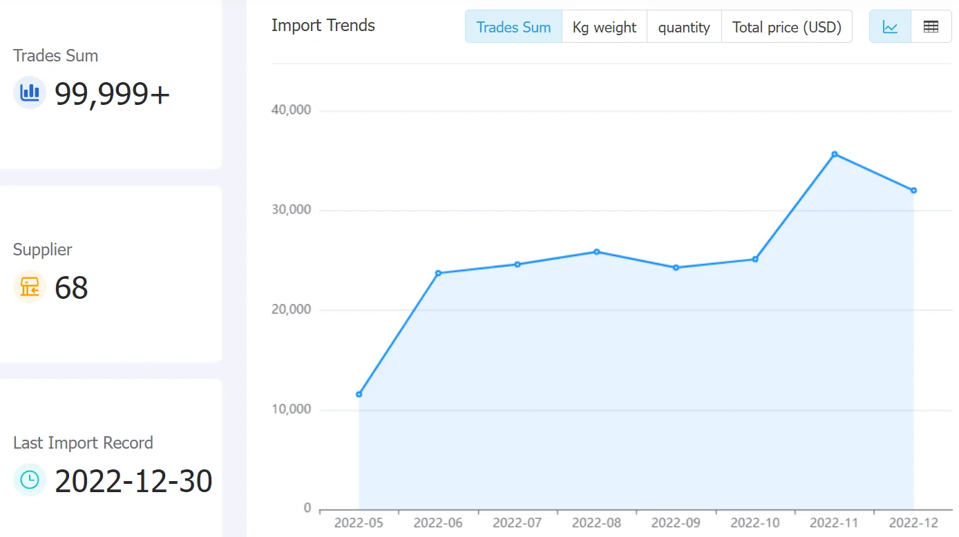
Task: Click the Supplier shop icon
Action: point(30,287)
